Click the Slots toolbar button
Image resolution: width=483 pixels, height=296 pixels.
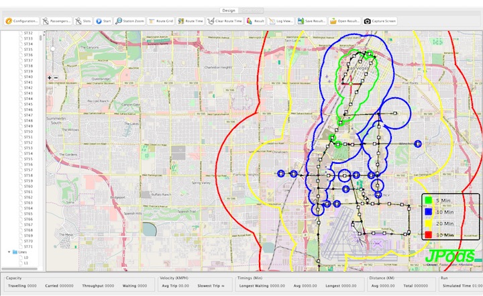tap(83, 21)
